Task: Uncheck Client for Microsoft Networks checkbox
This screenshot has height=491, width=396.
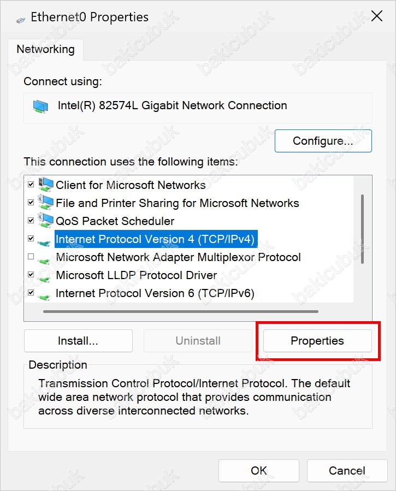Action: [x=31, y=184]
